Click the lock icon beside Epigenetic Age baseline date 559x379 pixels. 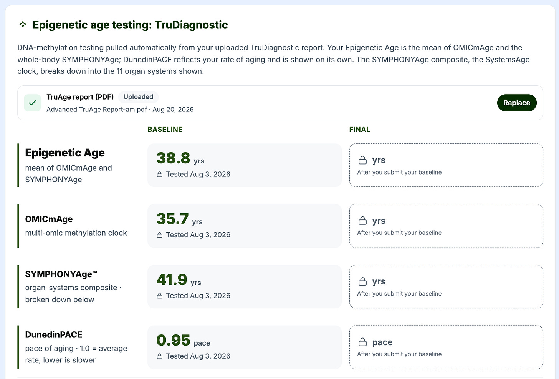pyautogui.click(x=160, y=175)
